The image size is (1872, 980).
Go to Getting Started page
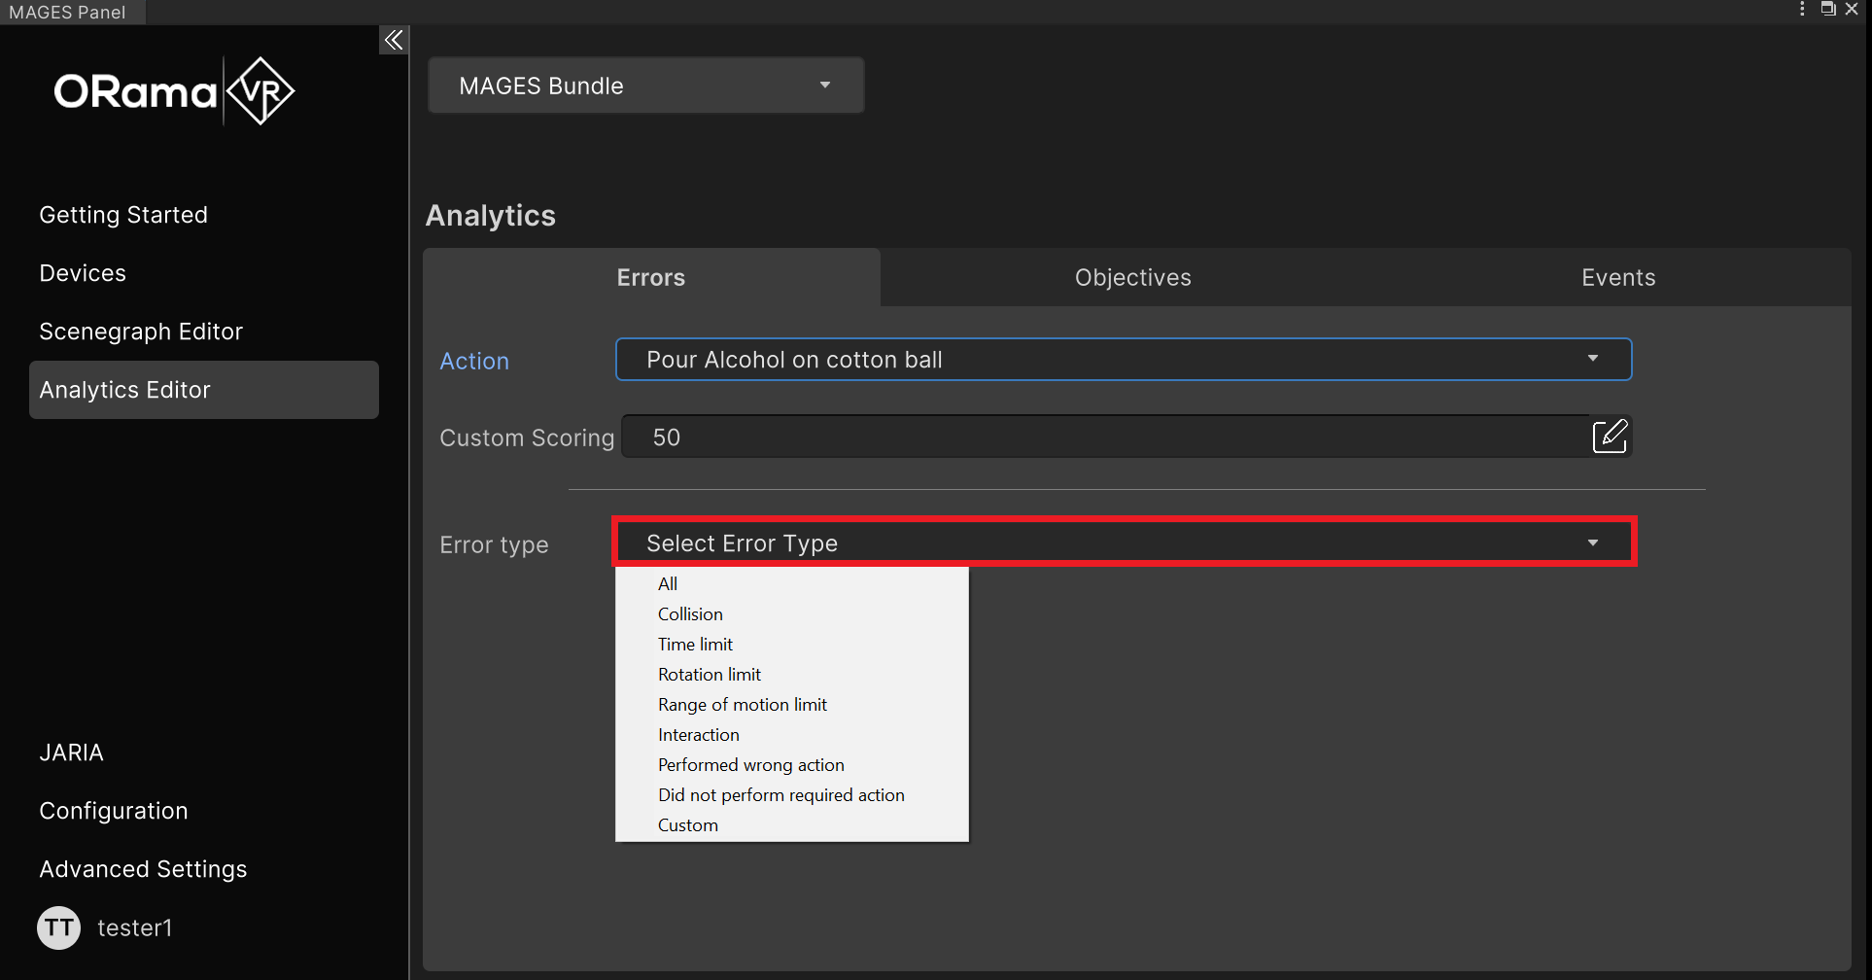(x=123, y=215)
